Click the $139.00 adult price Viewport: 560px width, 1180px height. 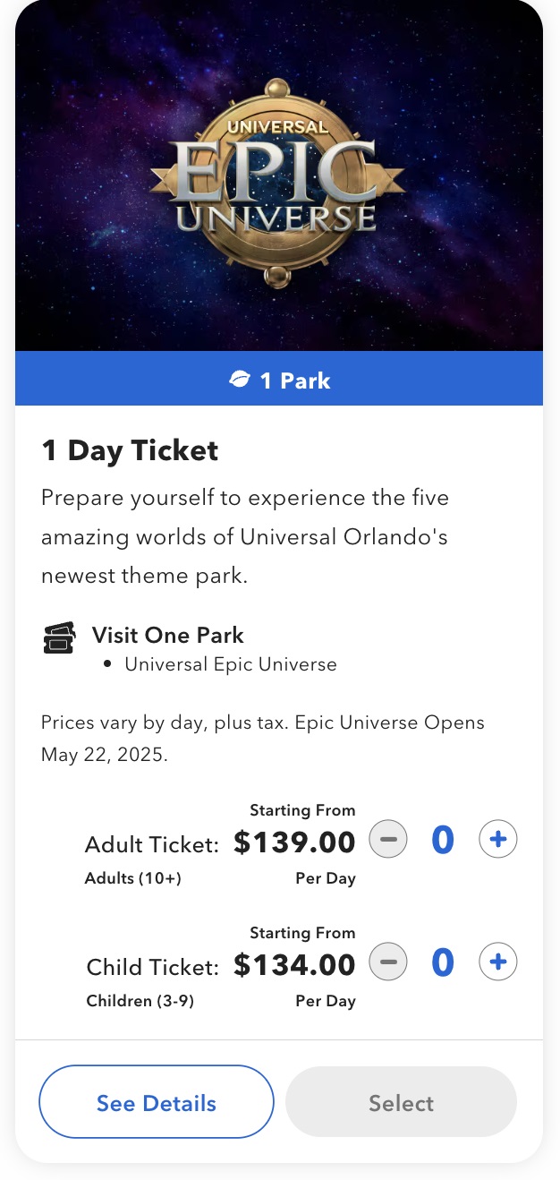[x=294, y=842]
